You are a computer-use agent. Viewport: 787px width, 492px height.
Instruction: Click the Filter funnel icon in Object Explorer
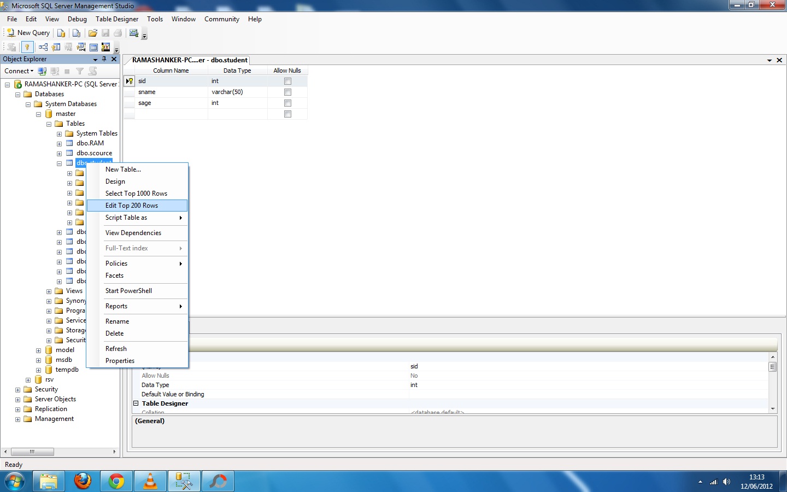80,71
